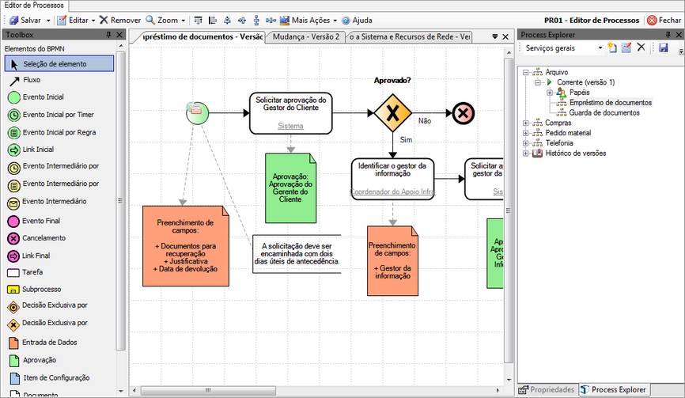685x398 pixels.
Task: Choose the Link Inicial element
Action: coord(31,150)
